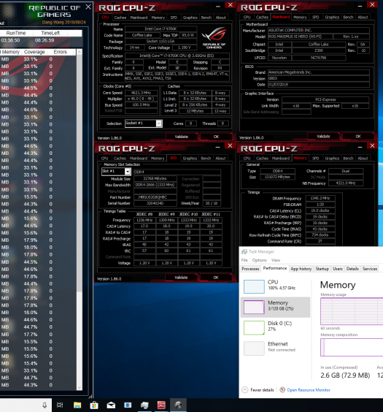Click the blue window app icon on taskbar

point(128,405)
